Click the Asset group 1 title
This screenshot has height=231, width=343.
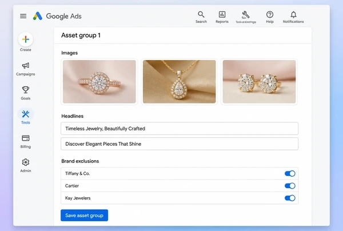pyautogui.click(x=81, y=35)
